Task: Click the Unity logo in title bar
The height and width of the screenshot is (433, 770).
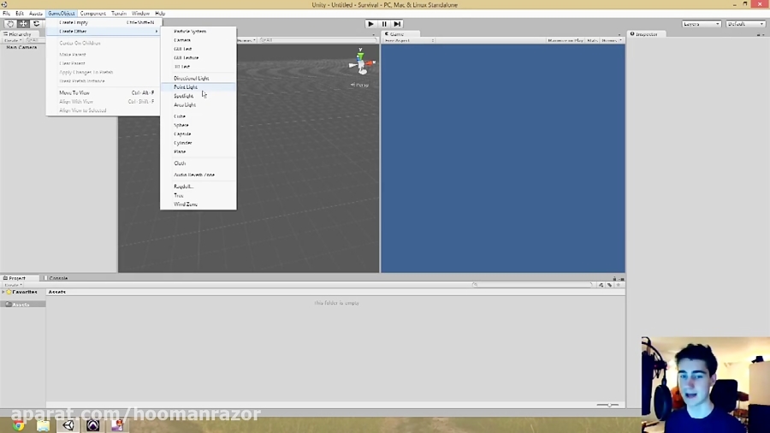Action: pos(4,4)
